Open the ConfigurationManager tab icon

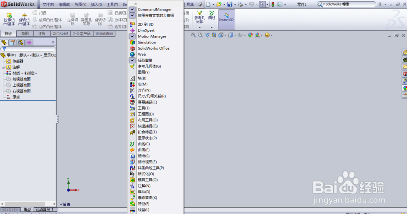pyautogui.click(x=20, y=42)
